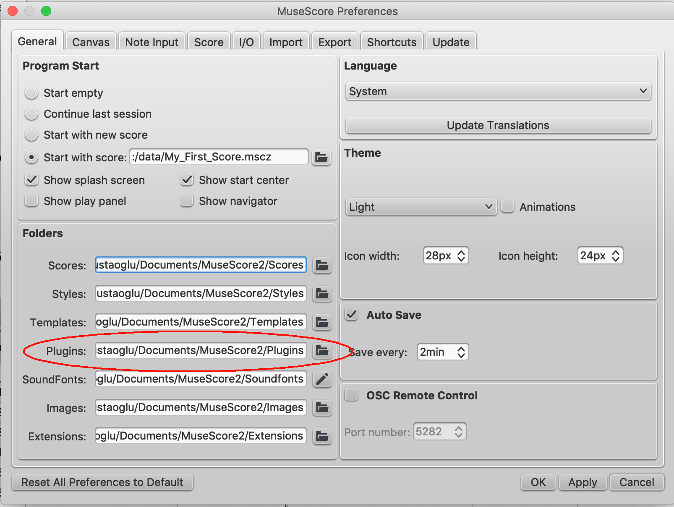Click the Scores folder path field
This screenshot has height=507, width=674.
201,265
